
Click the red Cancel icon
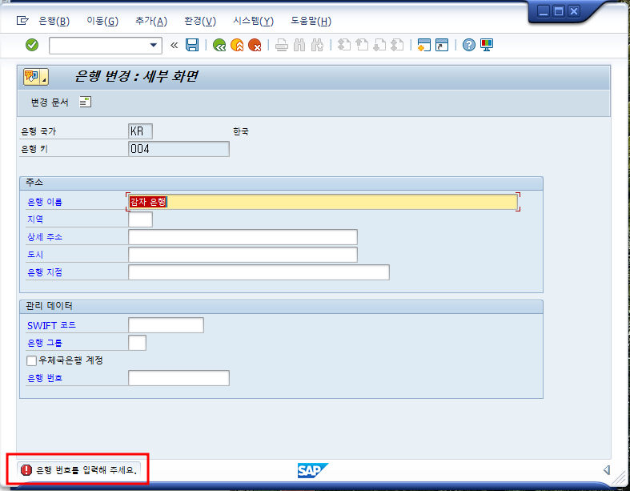point(255,45)
